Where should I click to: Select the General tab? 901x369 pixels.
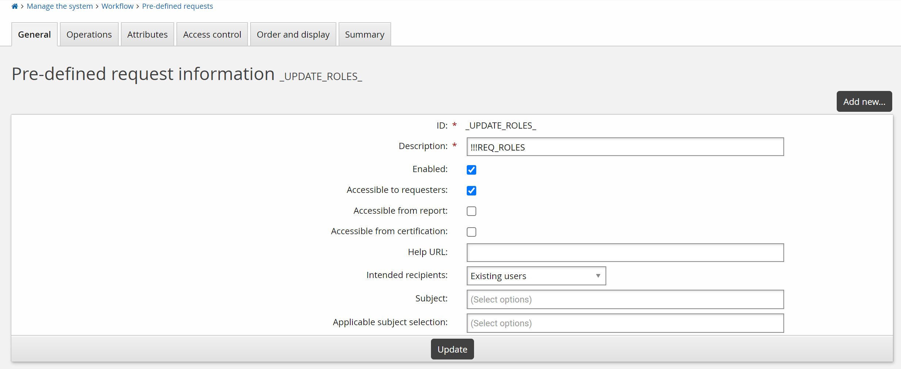pos(34,34)
